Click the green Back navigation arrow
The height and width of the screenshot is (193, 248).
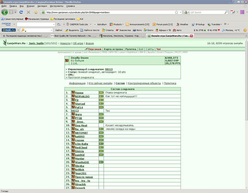pos(5,12)
